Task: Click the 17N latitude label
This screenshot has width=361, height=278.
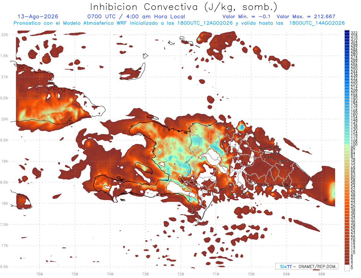Action: tap(5, 246)
